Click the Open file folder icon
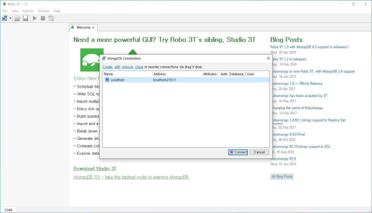This screenshot has height=213, width=372. coord(17,18)
